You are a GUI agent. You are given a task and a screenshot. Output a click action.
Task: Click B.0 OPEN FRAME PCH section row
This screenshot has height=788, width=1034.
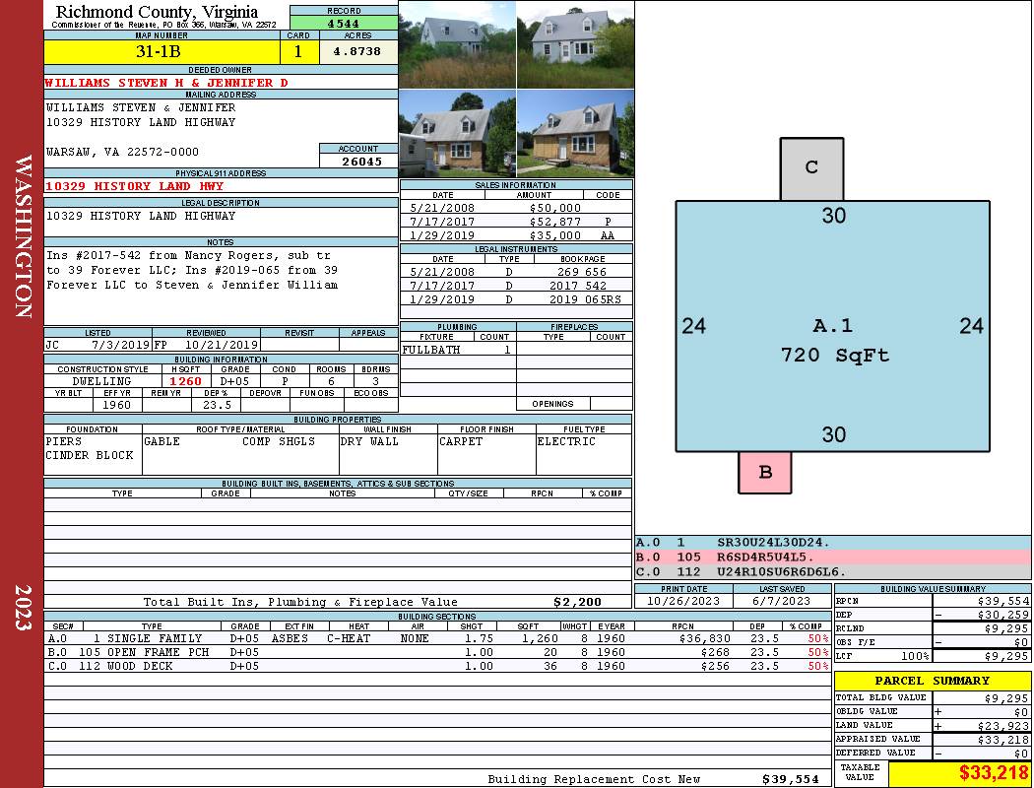click(438, 652)
